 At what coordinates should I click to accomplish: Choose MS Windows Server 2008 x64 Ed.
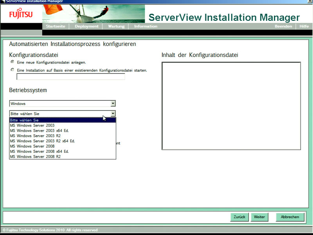(63, 151)
